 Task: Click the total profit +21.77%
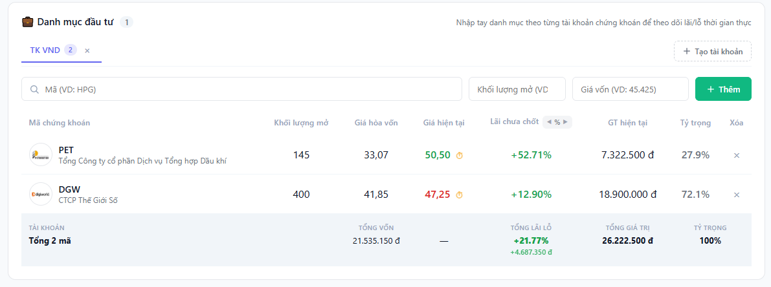[531, 240]
